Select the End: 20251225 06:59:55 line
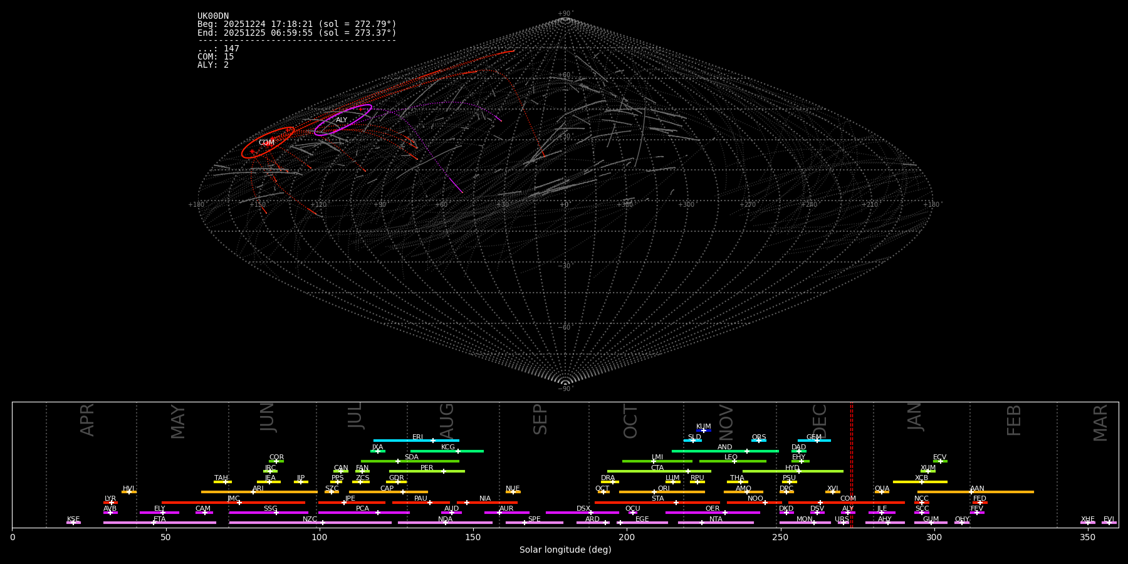The height and width of the screenshot is (564, 1128). tap(297, 33)
